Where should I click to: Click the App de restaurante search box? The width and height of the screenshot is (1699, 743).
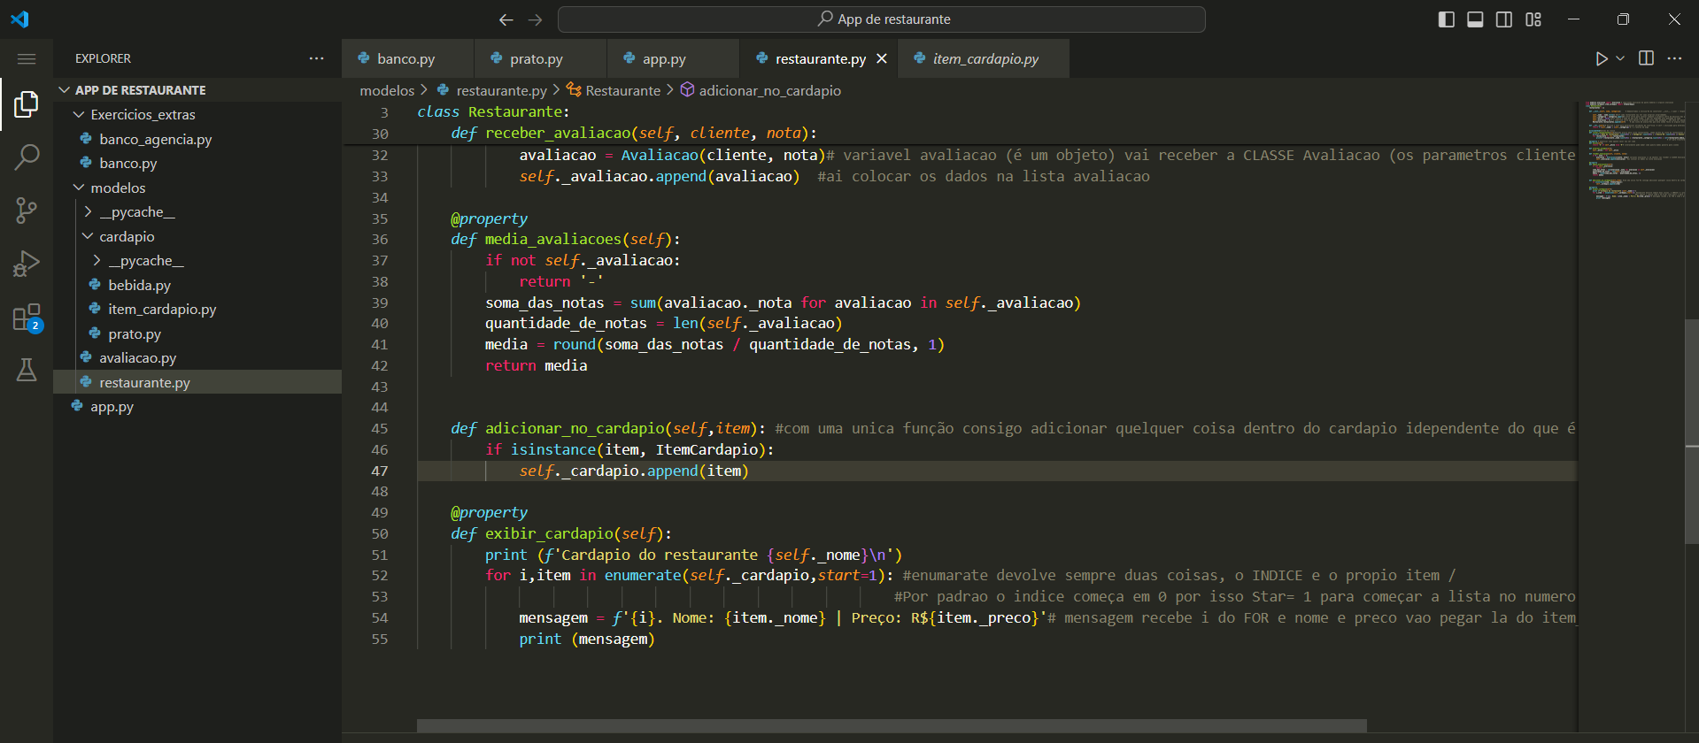click(x=881, y=19)
